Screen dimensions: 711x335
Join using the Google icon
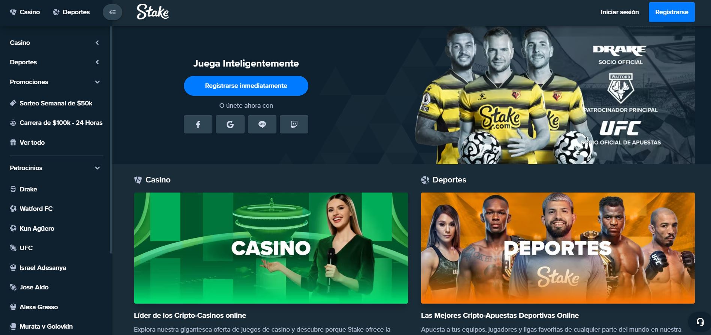click(230, 124)
